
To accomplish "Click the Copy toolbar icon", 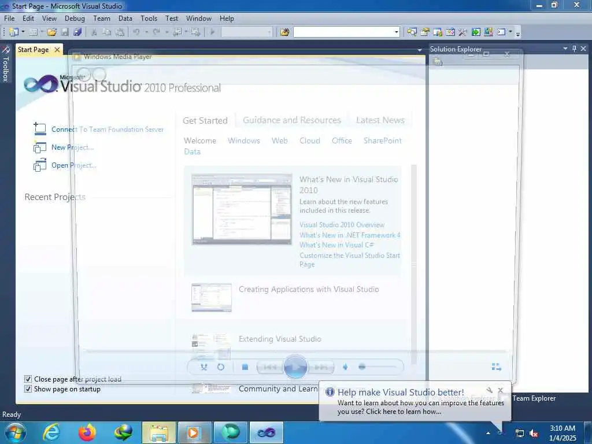I will click(x=107, y=32).
